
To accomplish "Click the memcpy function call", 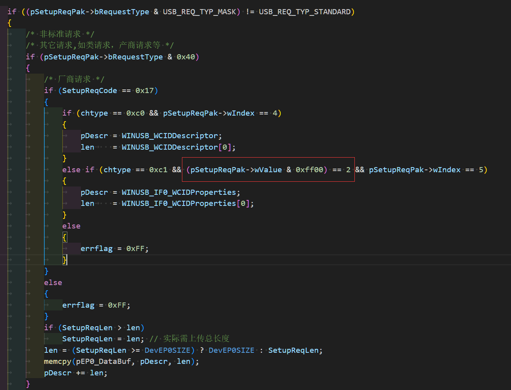I will pos(57,361).
